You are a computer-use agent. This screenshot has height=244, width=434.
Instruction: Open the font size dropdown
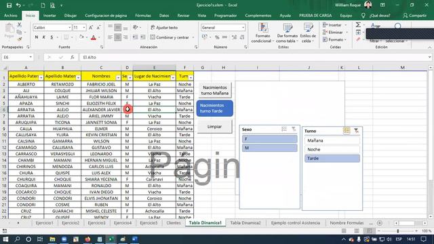[x=84, y=28]
